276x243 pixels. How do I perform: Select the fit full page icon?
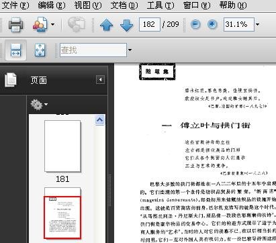[x=40, y=50]
